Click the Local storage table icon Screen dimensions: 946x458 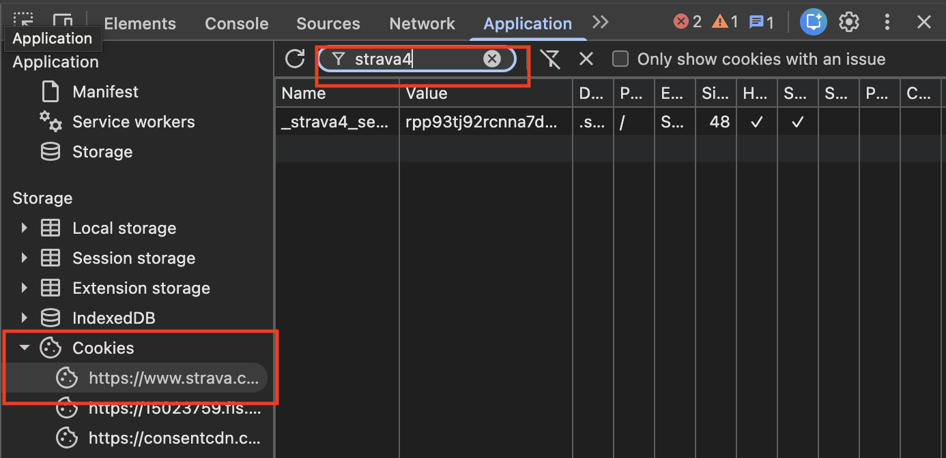tap(51, 228)
